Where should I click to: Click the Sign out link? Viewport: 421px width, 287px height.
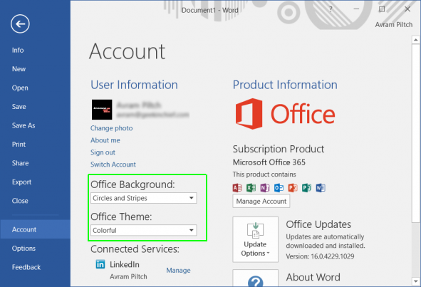(103, 152)
